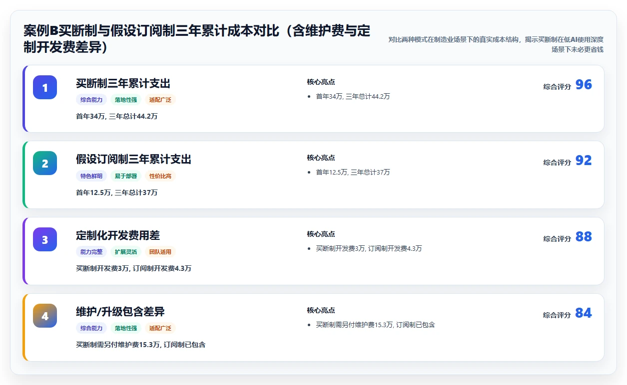
Task: Select the subtitle starting with 对比两种模式
Action: tap(496, 44)
